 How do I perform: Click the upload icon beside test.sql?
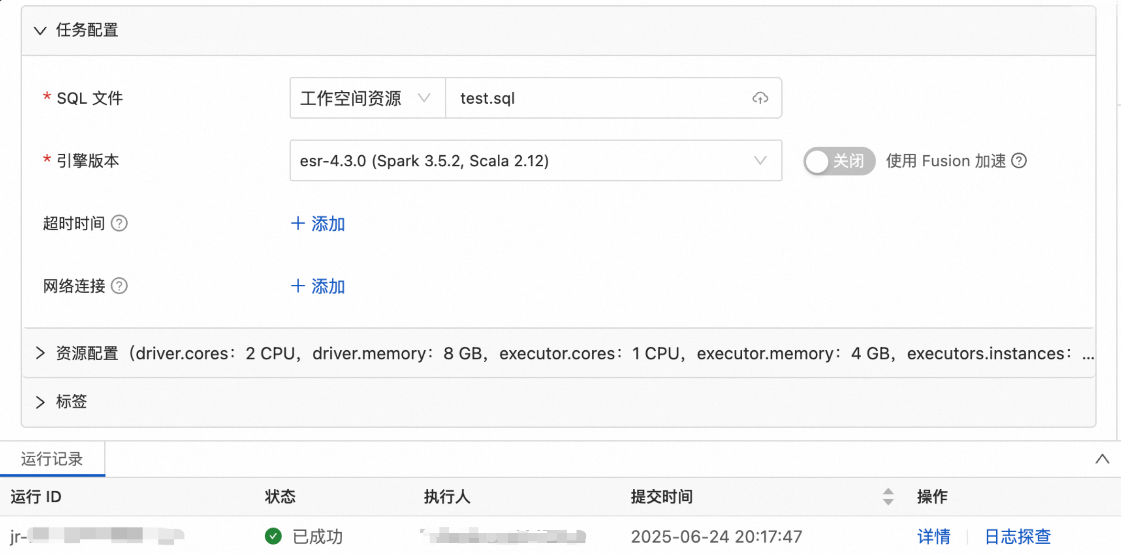coord(760,99)
